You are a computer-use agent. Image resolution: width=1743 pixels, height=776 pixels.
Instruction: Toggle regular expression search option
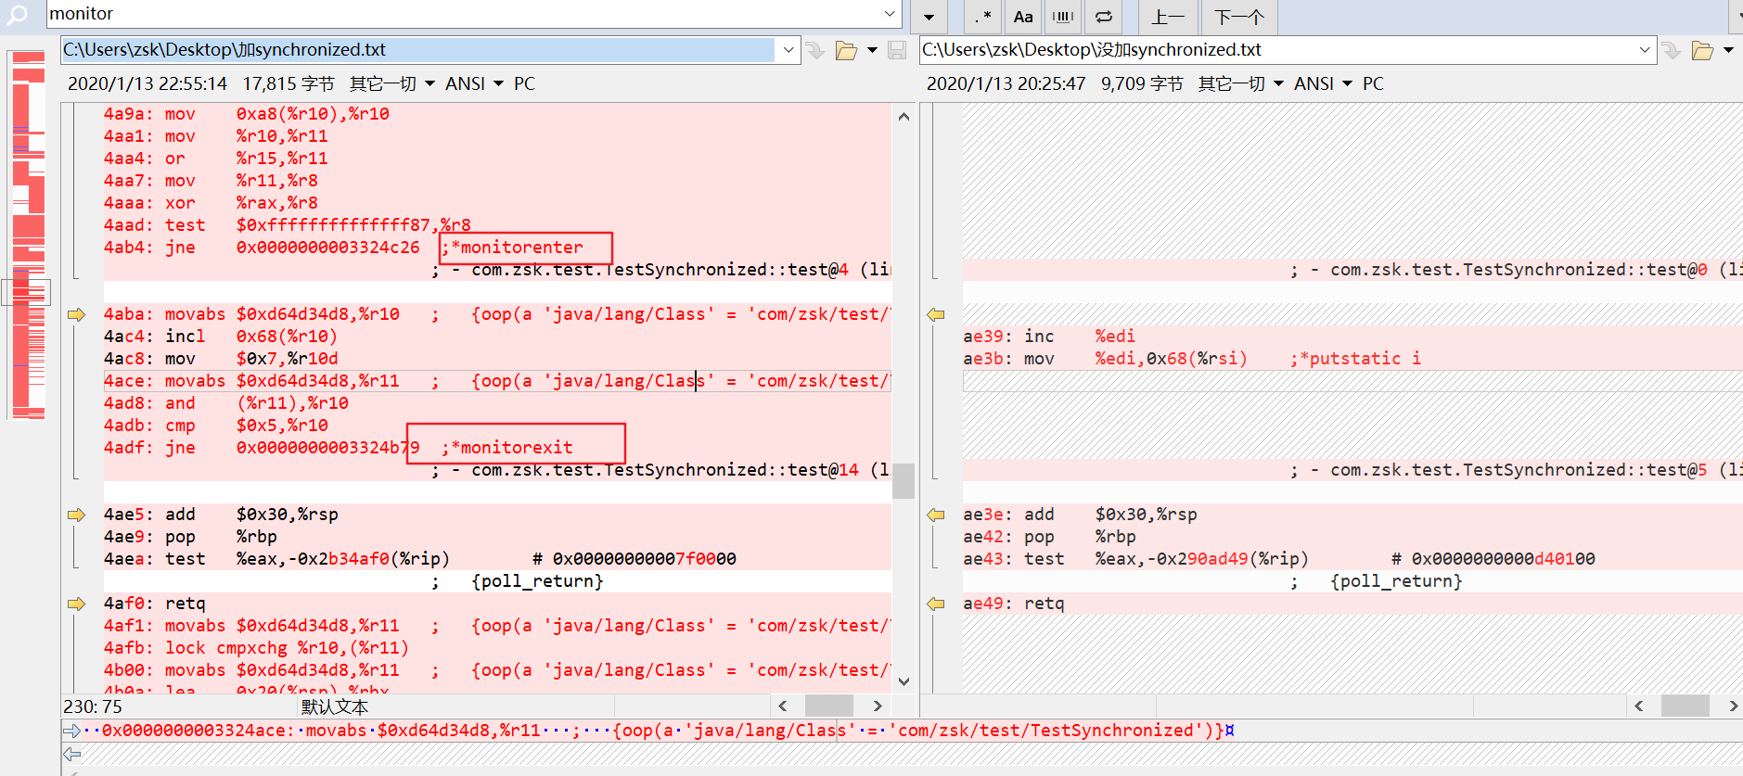tap(984, 16)
